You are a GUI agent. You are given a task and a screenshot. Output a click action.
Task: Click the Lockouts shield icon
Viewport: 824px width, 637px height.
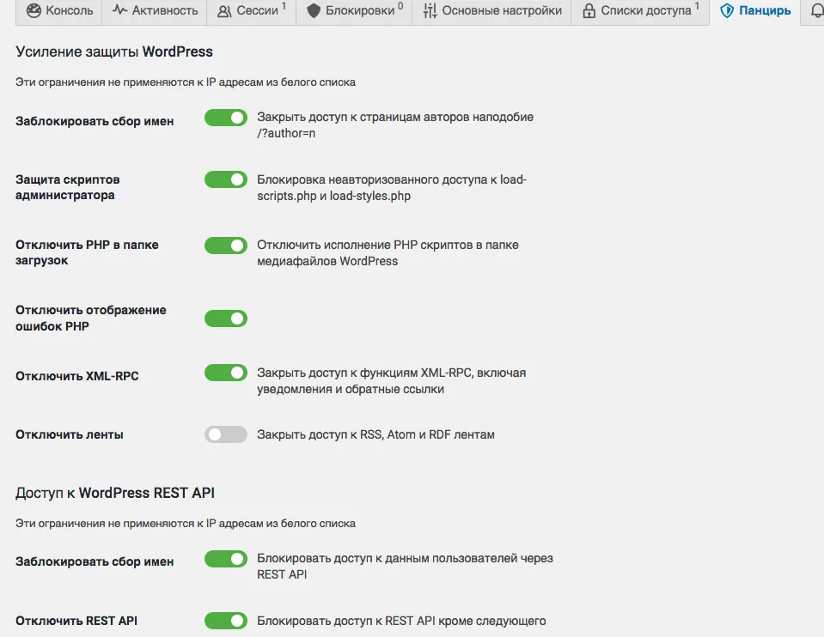(314, 10)
